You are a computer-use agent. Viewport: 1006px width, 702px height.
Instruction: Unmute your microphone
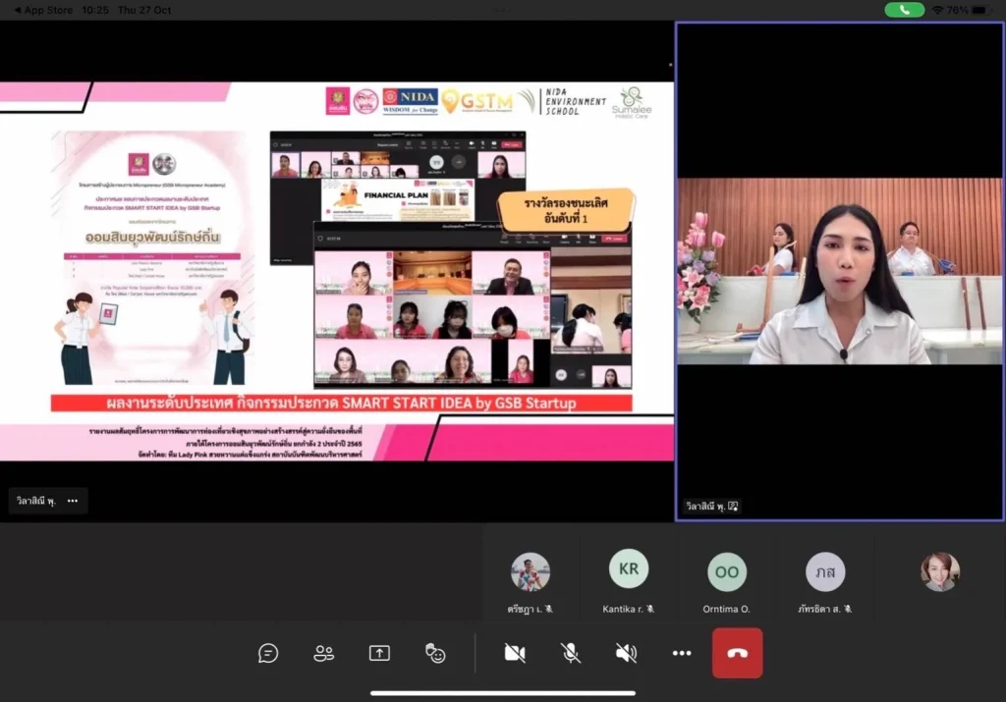[x=571, y=653]
